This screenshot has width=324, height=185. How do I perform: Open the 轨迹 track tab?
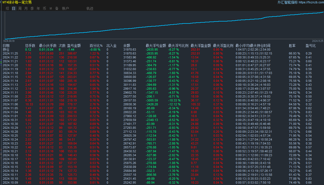coord(90,8)
